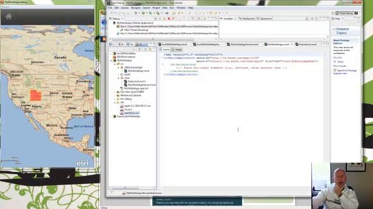
Task: Click the Open Perspective icon
Action: click(x=333, y=13)
